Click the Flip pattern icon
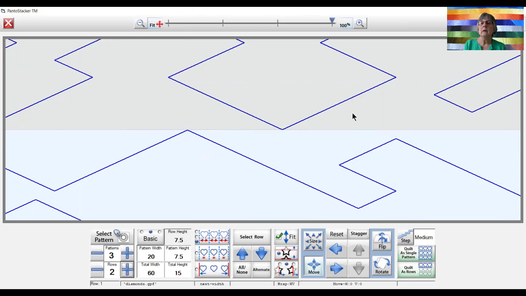Screen dimensions: 526x296 click(x=382, y=240)
